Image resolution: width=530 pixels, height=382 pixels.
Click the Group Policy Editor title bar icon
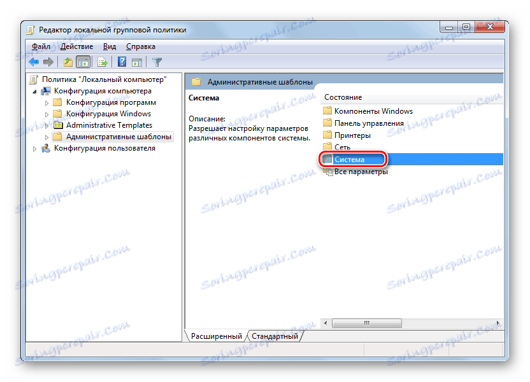[x=31, y=30]
